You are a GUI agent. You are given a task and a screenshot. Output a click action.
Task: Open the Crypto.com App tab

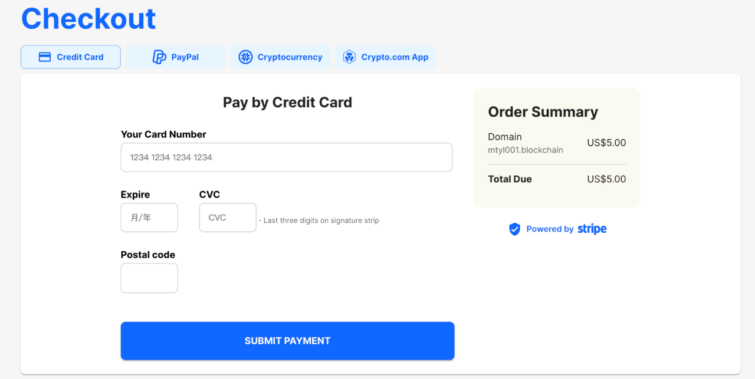click(386, 57)
